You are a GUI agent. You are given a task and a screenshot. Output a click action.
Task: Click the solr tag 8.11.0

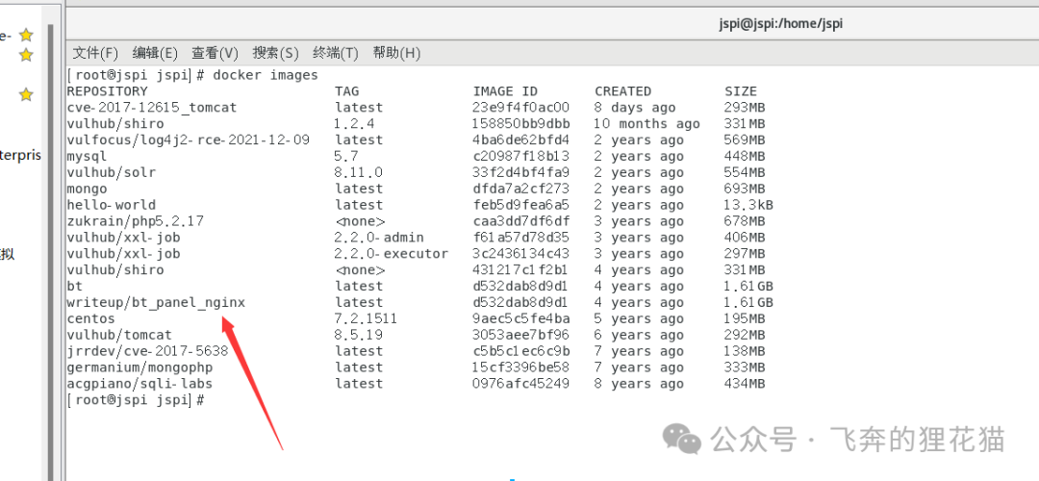click(359, 172)
